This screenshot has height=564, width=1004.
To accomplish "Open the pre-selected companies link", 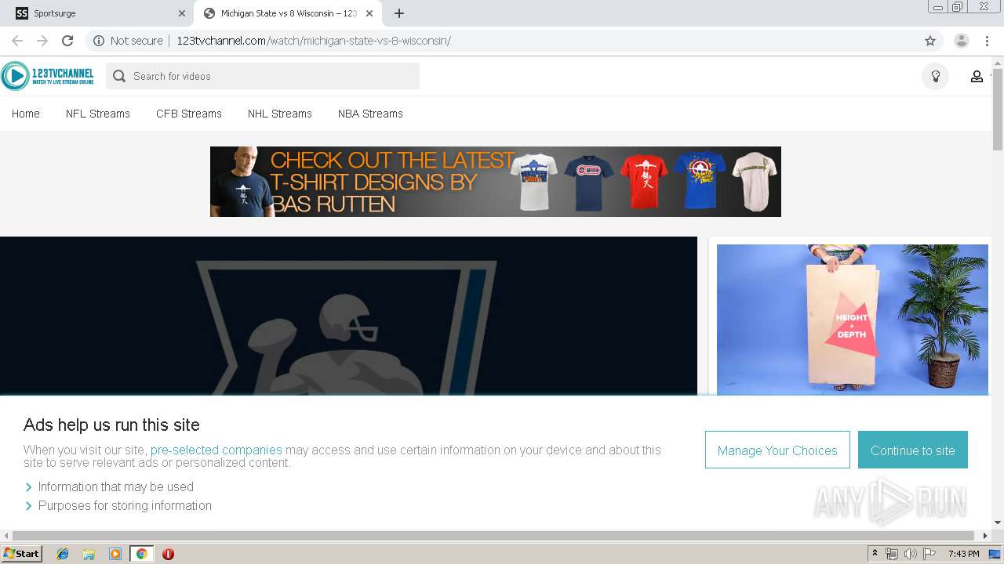I will tap(216, 450).
